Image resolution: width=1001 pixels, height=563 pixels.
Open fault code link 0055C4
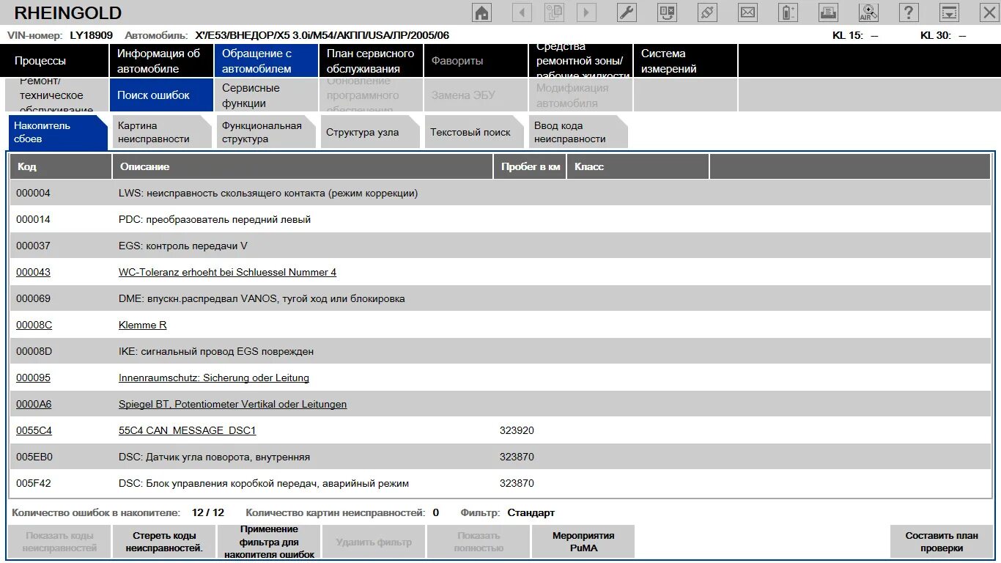pos(34,430)
